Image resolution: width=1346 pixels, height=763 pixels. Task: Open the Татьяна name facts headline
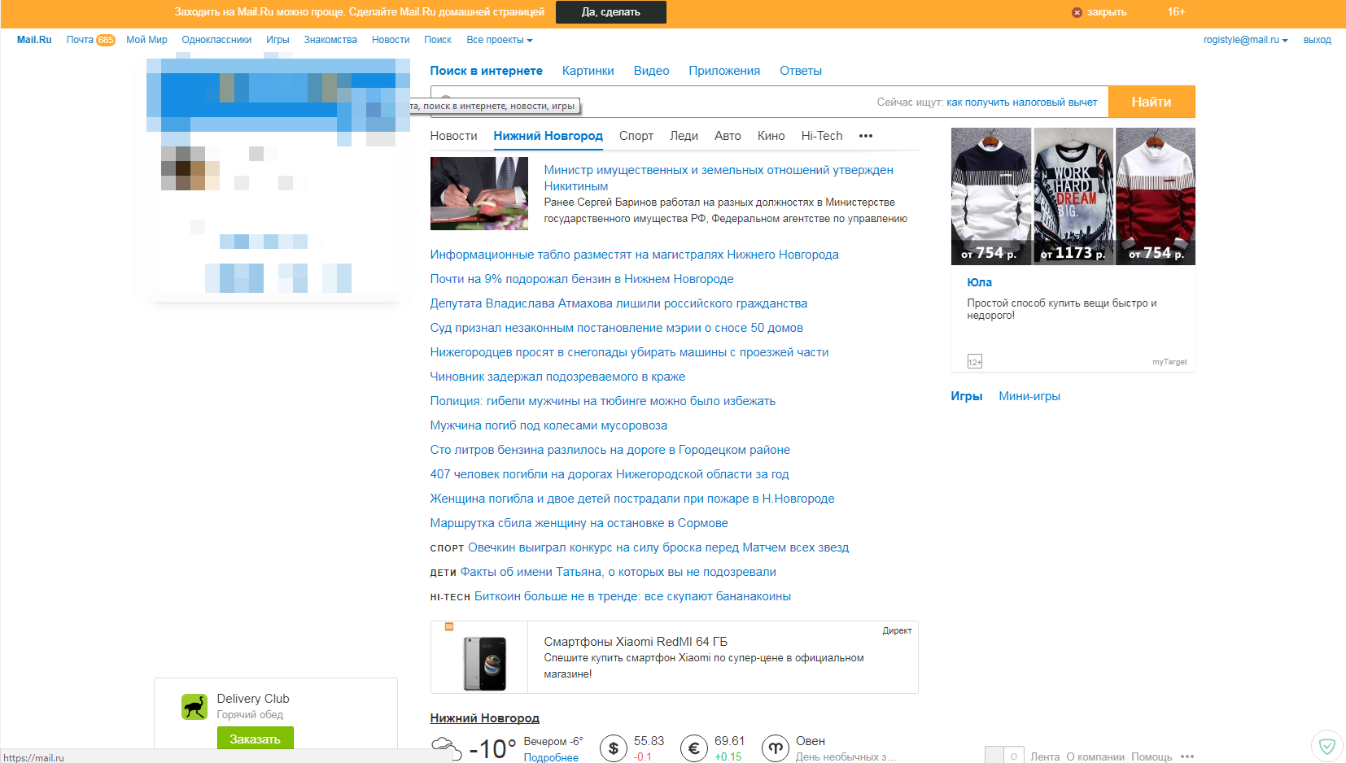(618, 572)
